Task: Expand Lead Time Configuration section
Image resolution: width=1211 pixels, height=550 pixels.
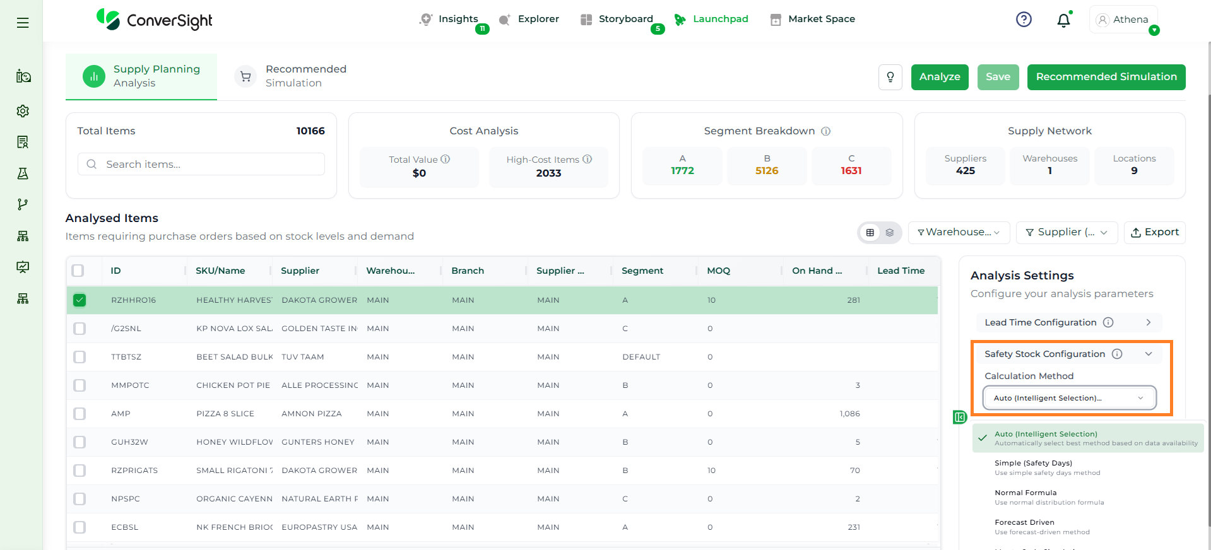Action: [x=1068, y=322]
